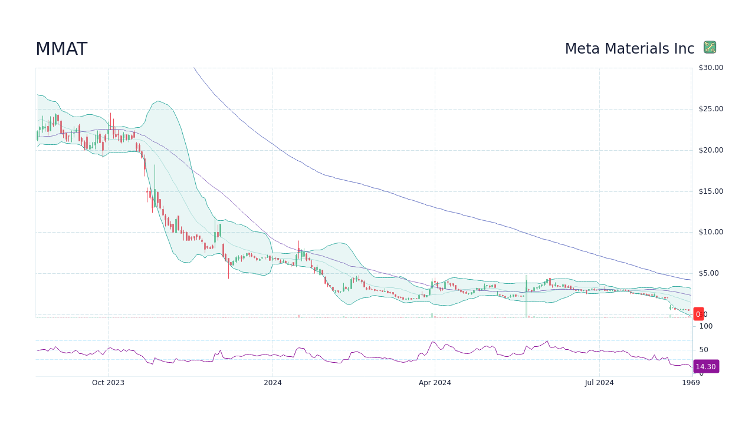755x424 pixels.
Task: Click the $25.00 price axis label
Action: click(x=710, y=108)
